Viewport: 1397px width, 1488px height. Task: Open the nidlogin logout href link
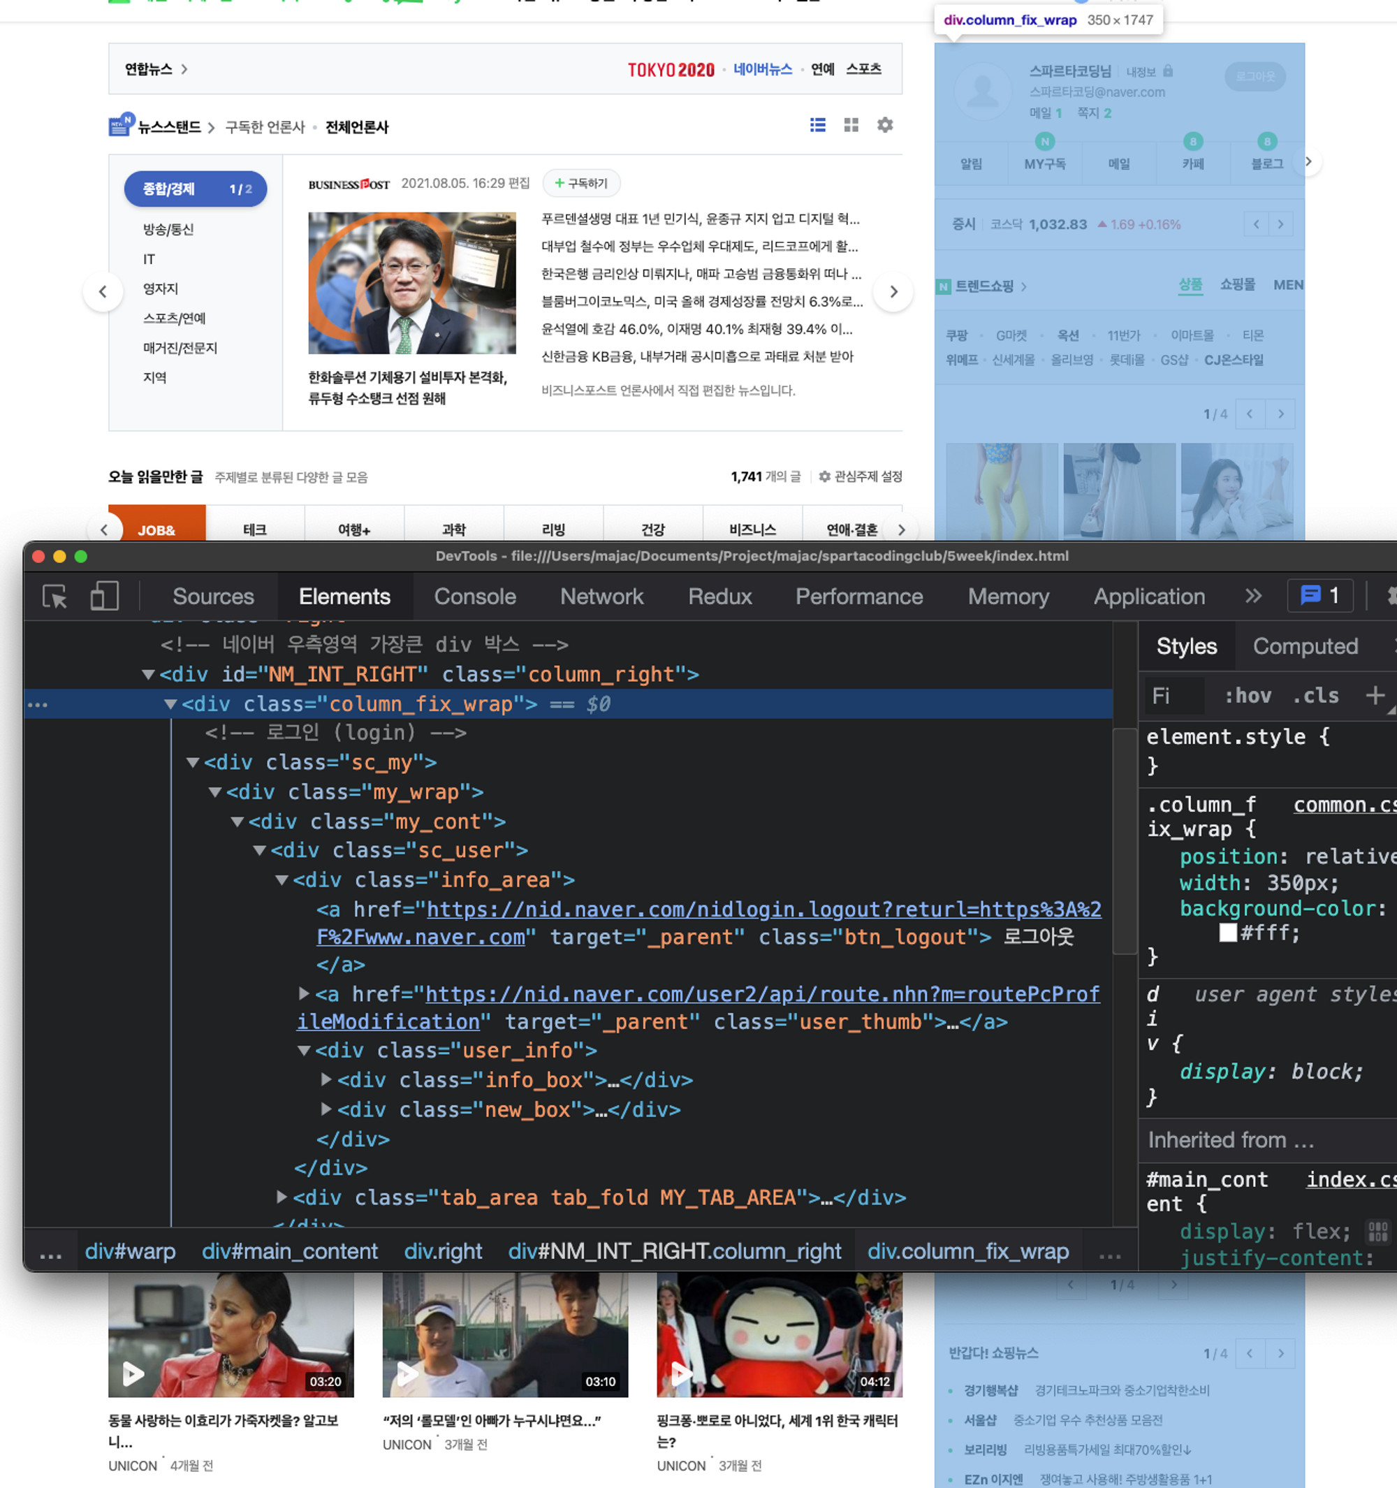(x=708, y=923)
